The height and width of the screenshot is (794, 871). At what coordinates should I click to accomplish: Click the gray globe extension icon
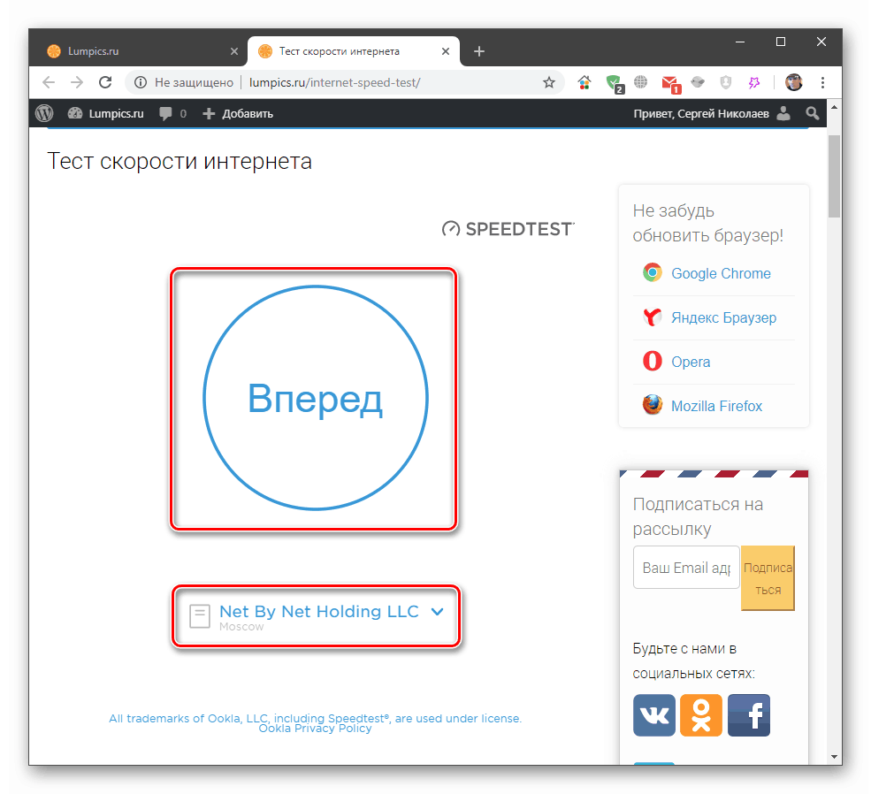click(640, 82)
